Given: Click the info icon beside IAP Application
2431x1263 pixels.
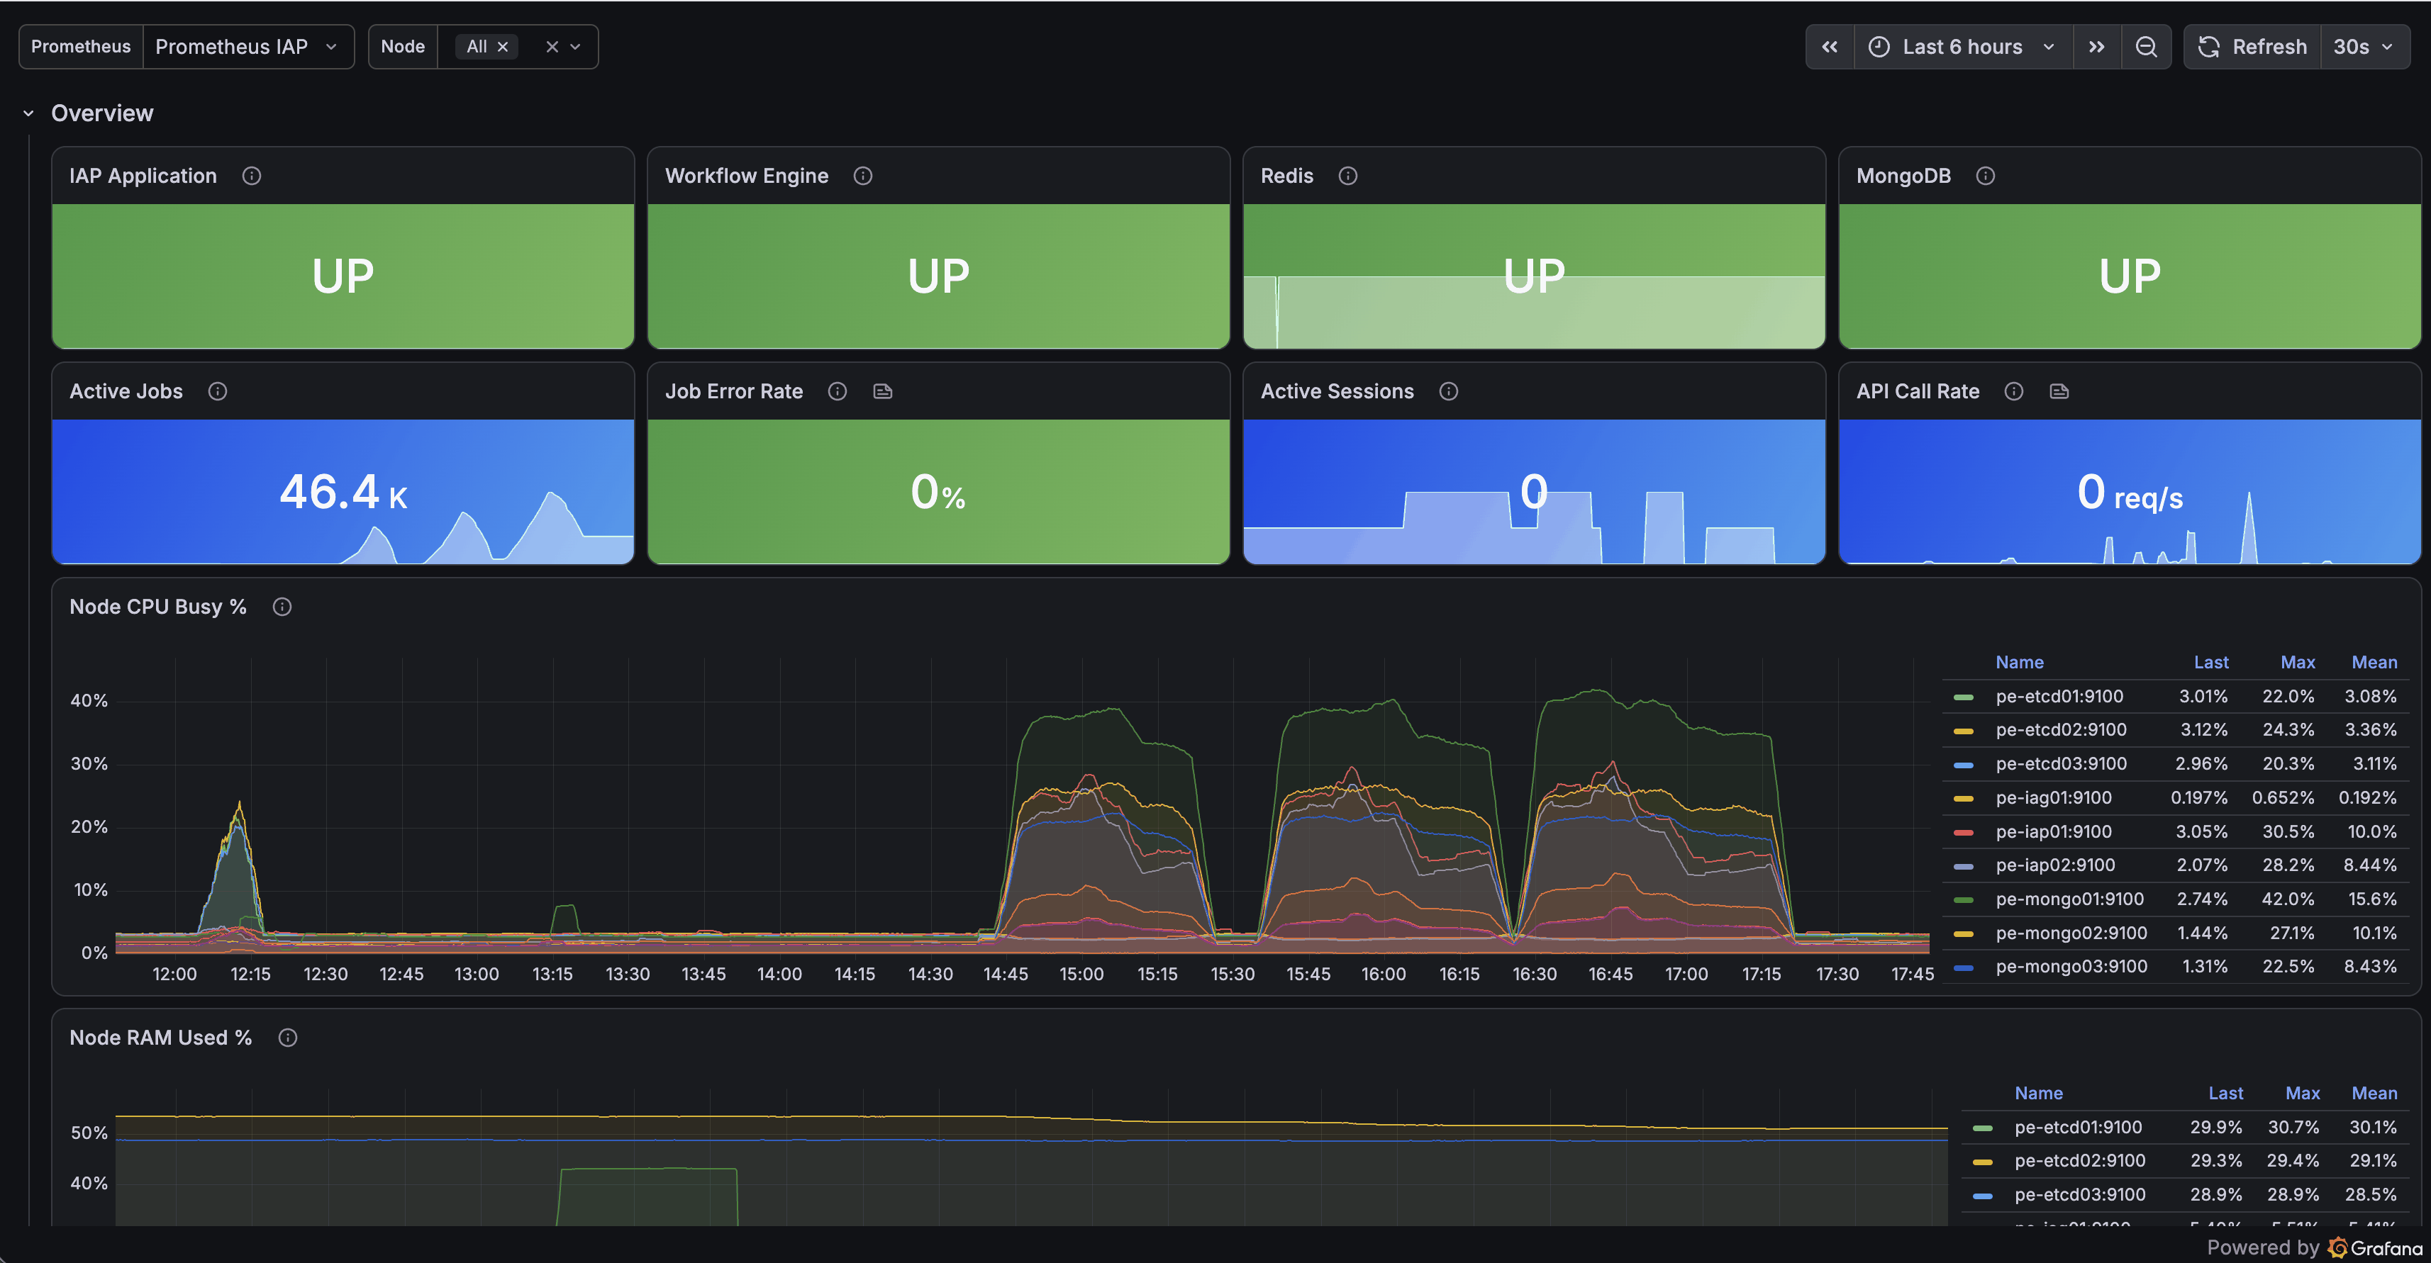Looking at the screenshot, I should click(251, 176).
